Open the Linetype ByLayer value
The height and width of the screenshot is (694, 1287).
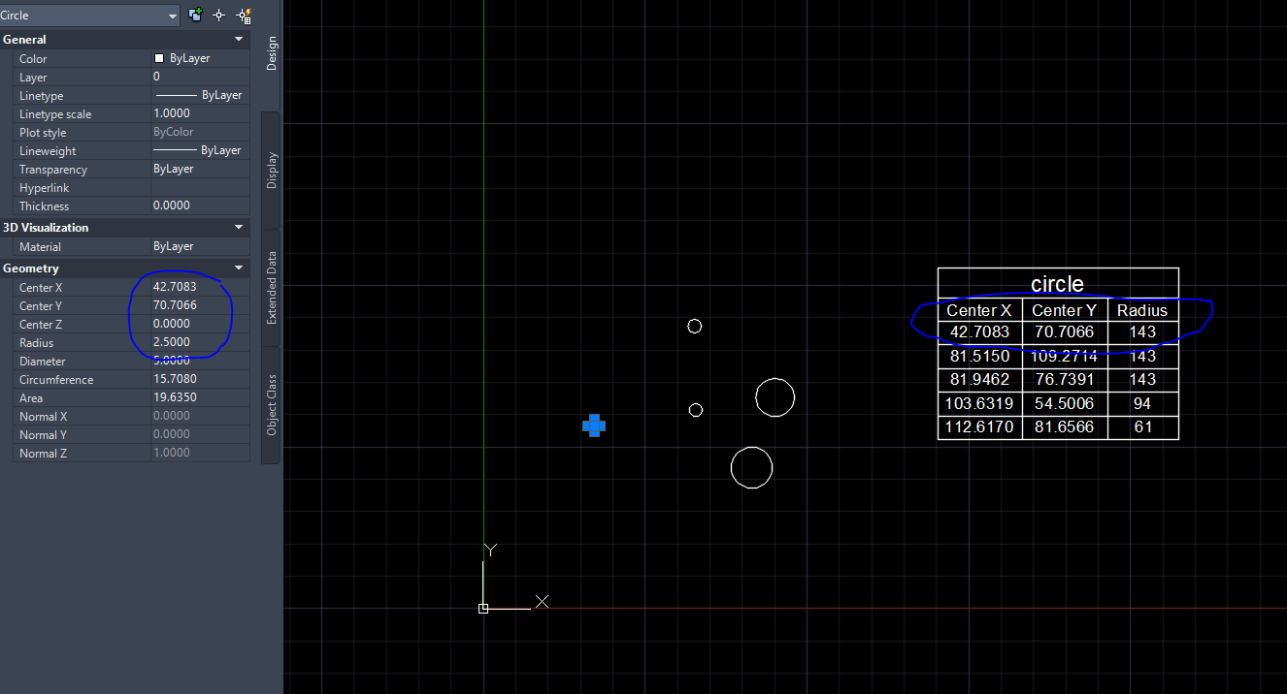200,95
